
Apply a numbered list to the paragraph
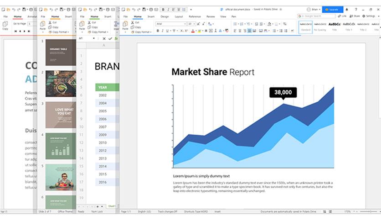(241, 24)
